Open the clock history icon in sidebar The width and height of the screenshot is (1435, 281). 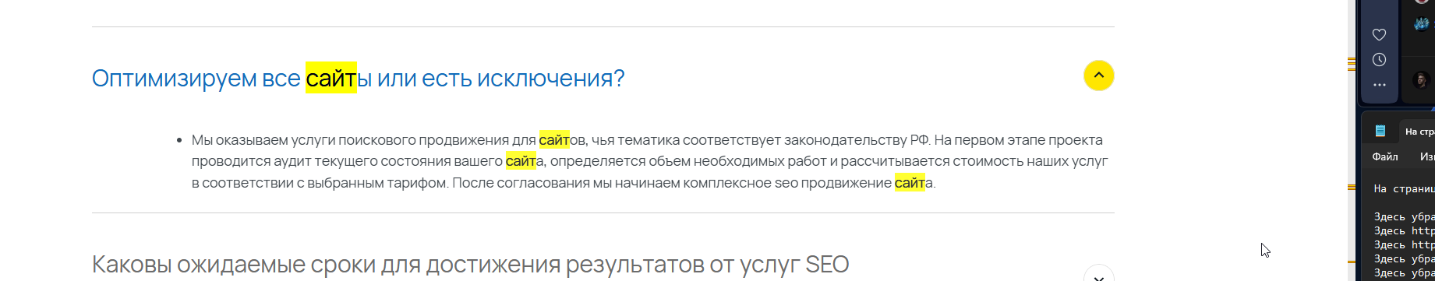coord(1379,60)
